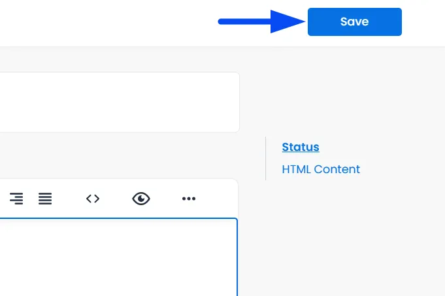Focus the empty field above the editor

point(119,102)
